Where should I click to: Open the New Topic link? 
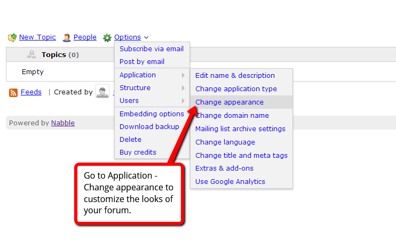tap(37, 37)
